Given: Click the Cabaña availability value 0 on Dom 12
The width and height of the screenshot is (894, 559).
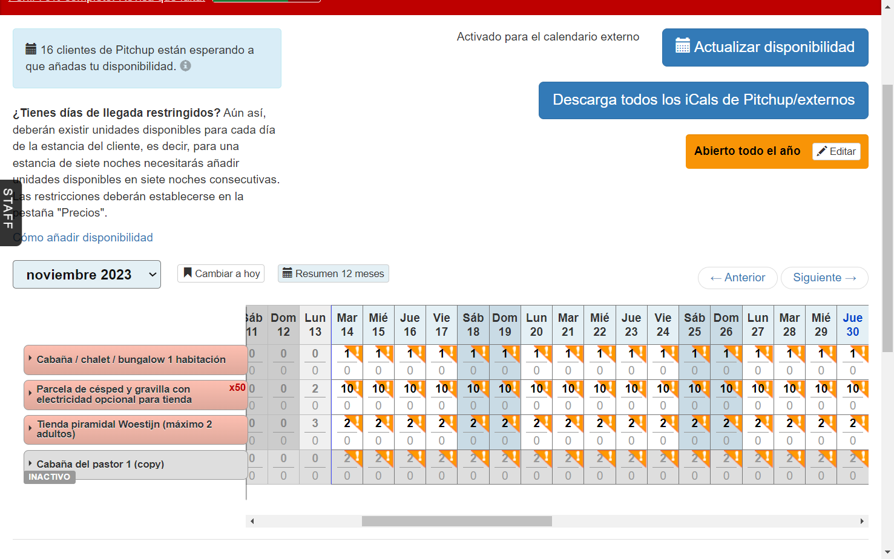Looking at the screenshot, I should point(284,354).
